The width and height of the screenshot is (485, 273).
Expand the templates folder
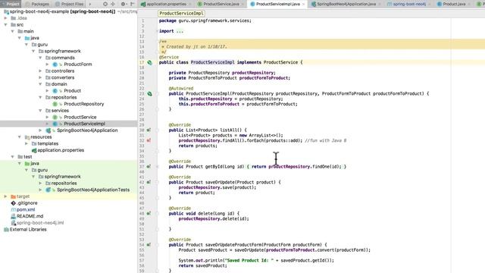coord(27,143)
